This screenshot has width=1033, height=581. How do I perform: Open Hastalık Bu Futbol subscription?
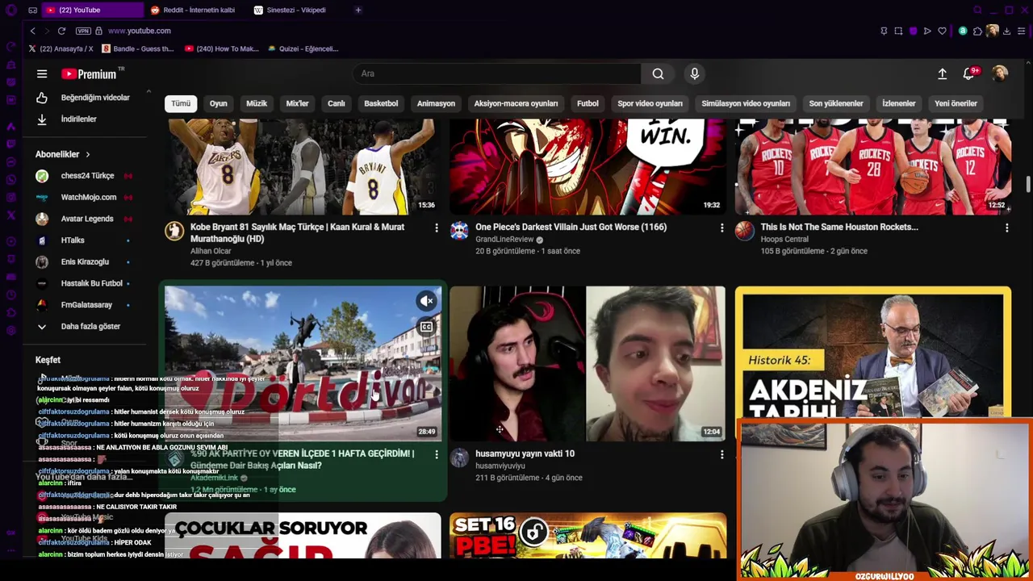coord(83,284)
